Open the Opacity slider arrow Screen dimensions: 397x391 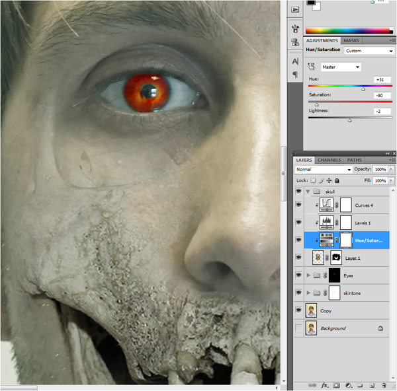click(x=392, y=169)
